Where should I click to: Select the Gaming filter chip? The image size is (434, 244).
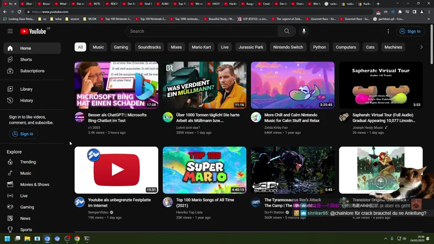121,47
